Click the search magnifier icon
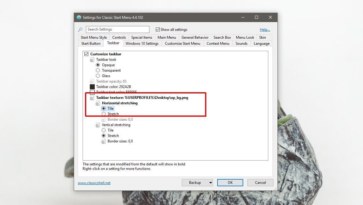This screenshot has height=205, width=363. click(x=80, y=29)
